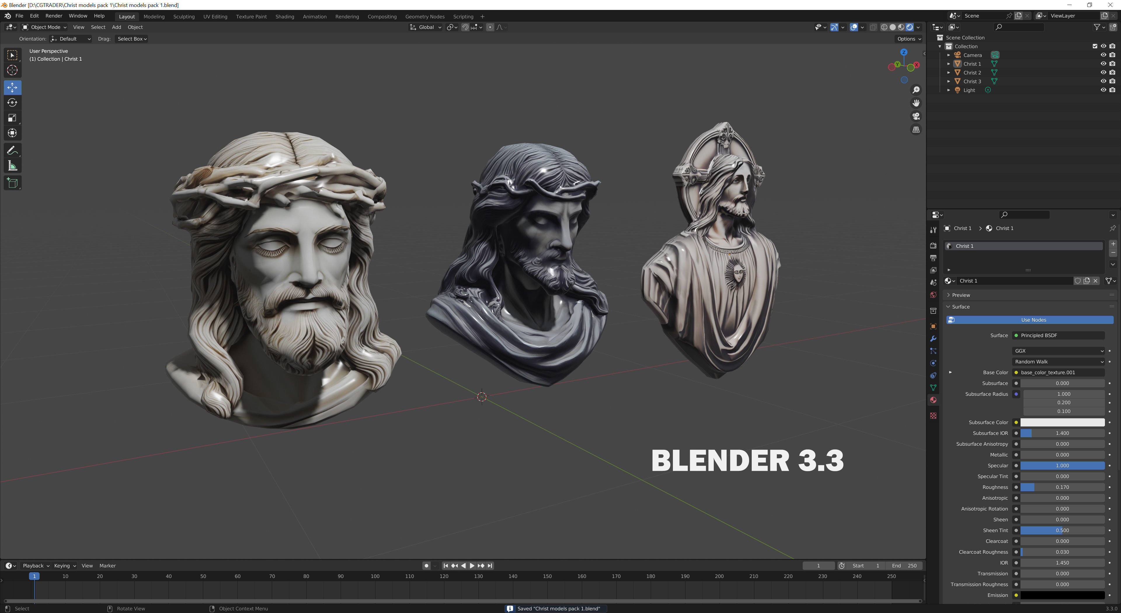Expand Christ 1 in the outliner
This screenshot has width=1121, height=613.
pos(949,64)
